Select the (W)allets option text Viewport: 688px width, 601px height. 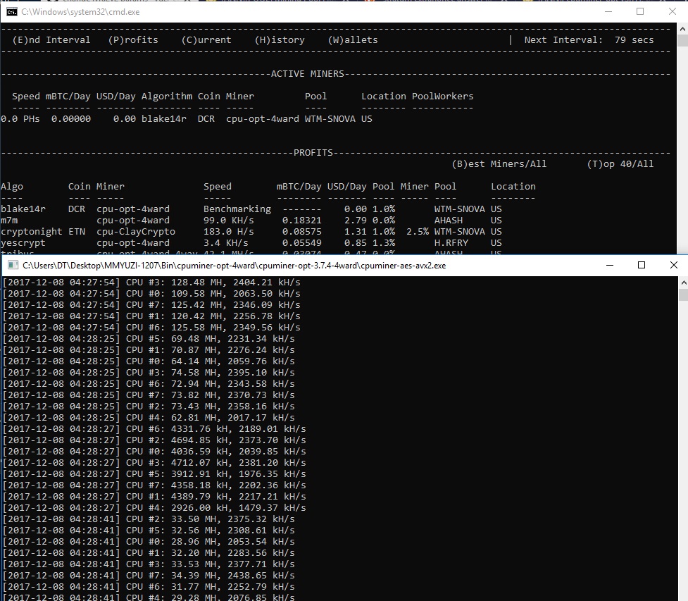click(x=353, y=40)
